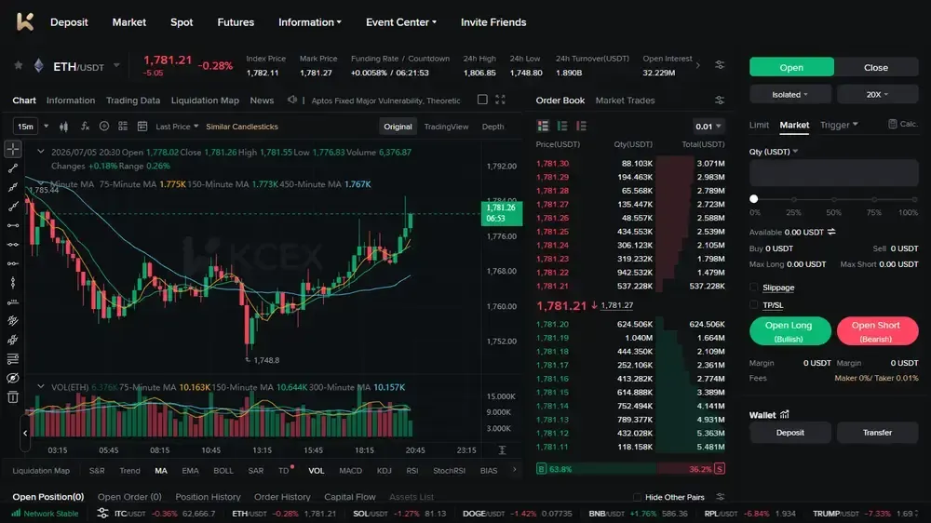
Task: Click the quantity slider handle at 0%
Action: [x=754, y=199]
